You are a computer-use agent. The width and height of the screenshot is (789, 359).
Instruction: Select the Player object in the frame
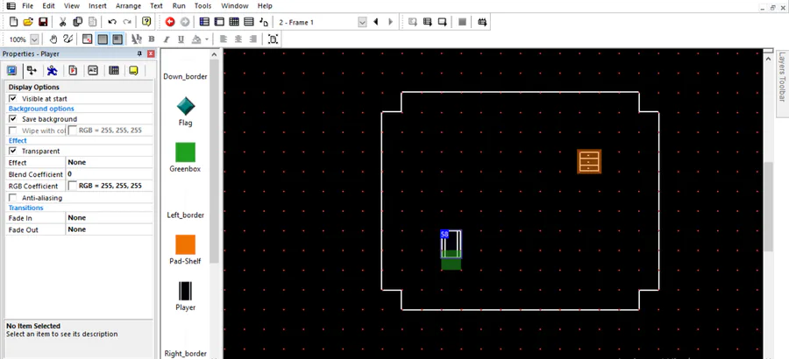point(451,244)
